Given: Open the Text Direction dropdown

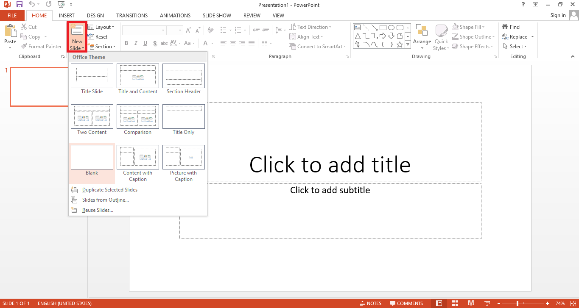Looking at the screenshot, I should [310, 27].
